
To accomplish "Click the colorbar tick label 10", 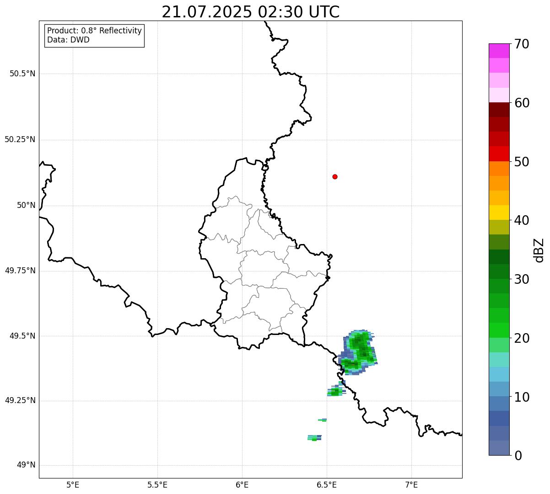I will (x=521, y=397).
